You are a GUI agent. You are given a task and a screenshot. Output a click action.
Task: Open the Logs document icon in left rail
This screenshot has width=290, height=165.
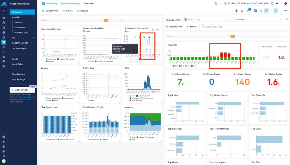click(x=4, y=47)
